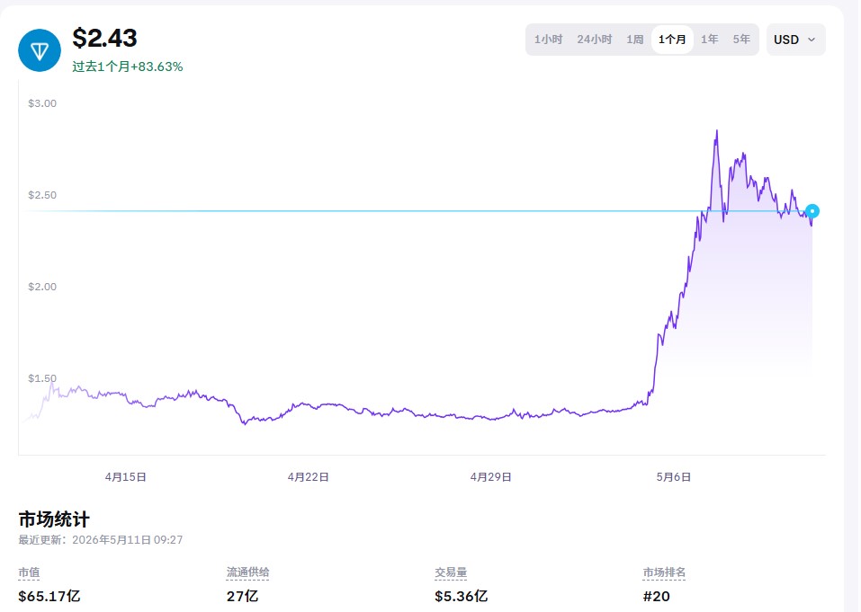
Task: Click the Toncoin logo icon
Action: click(x=40, y=50)
